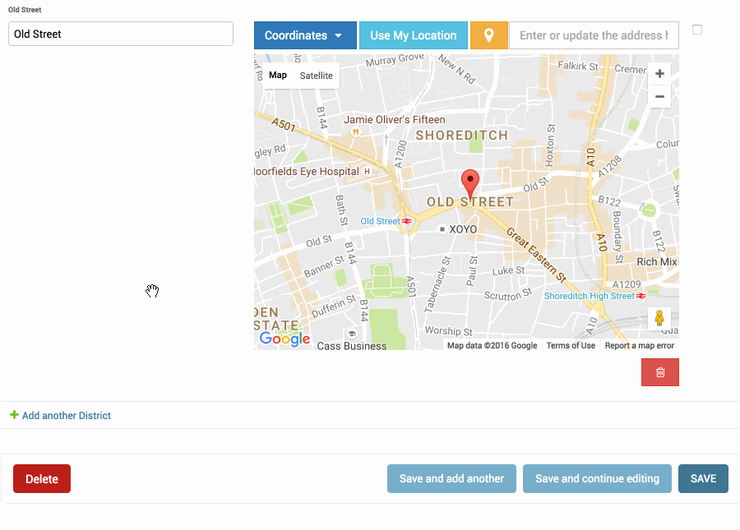Click the Tabernacle St label

[437, 284]
